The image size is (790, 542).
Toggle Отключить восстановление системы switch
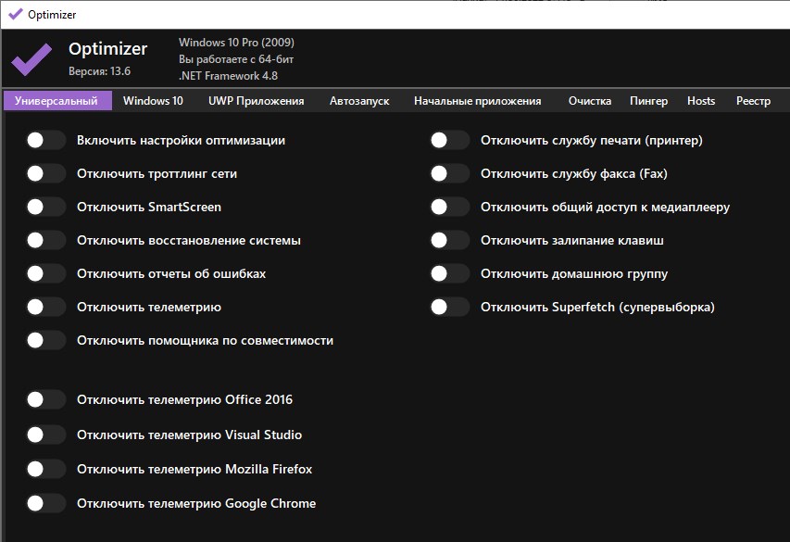coord(45,241)
